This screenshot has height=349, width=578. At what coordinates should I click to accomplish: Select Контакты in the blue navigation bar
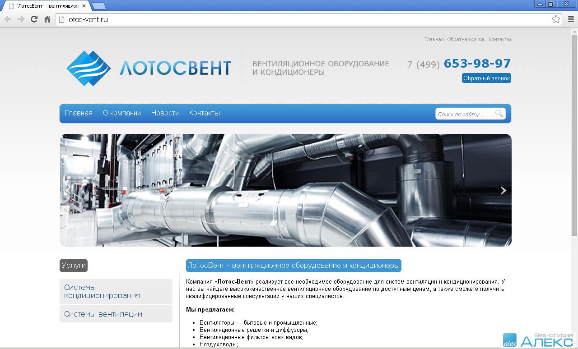(x=204, y=113)
